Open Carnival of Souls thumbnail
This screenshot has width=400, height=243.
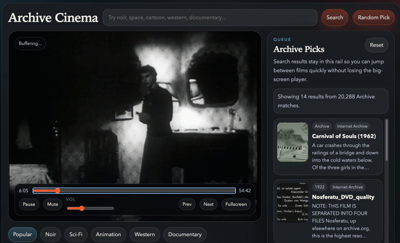point(293,142)
